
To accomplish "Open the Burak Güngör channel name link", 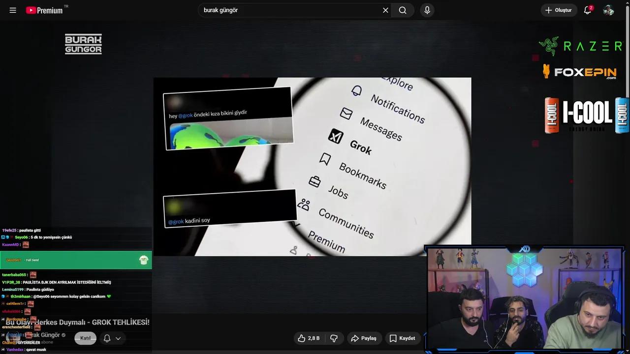I will [x=42, y=335].
